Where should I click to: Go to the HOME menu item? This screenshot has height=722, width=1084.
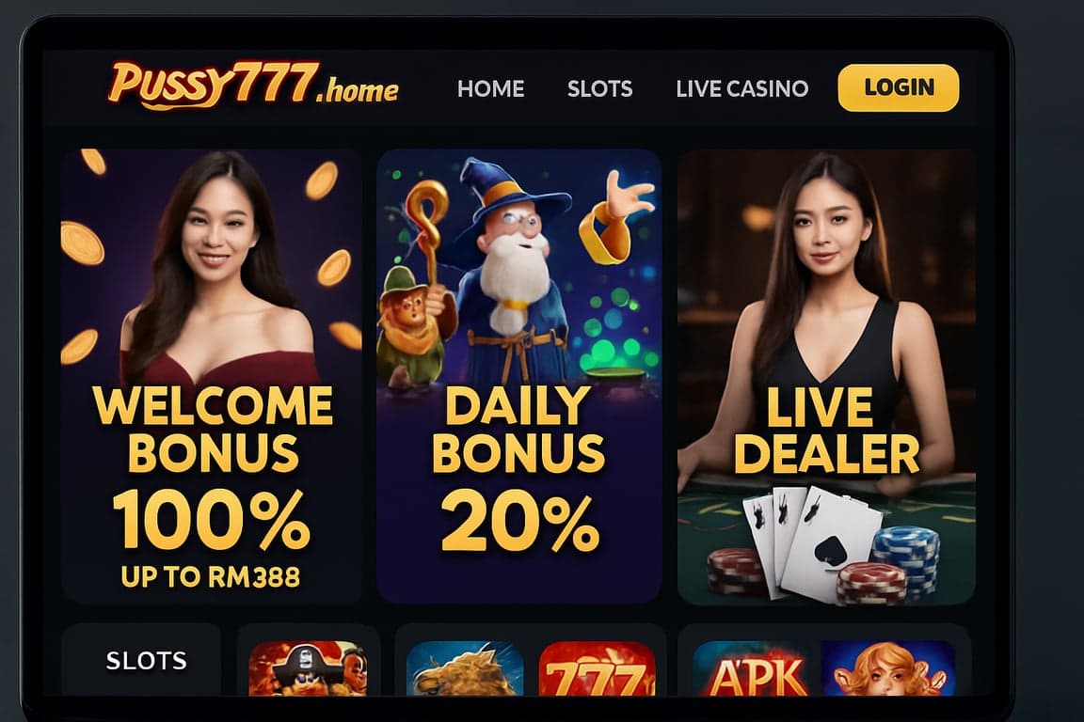click(x=491, y=88)
